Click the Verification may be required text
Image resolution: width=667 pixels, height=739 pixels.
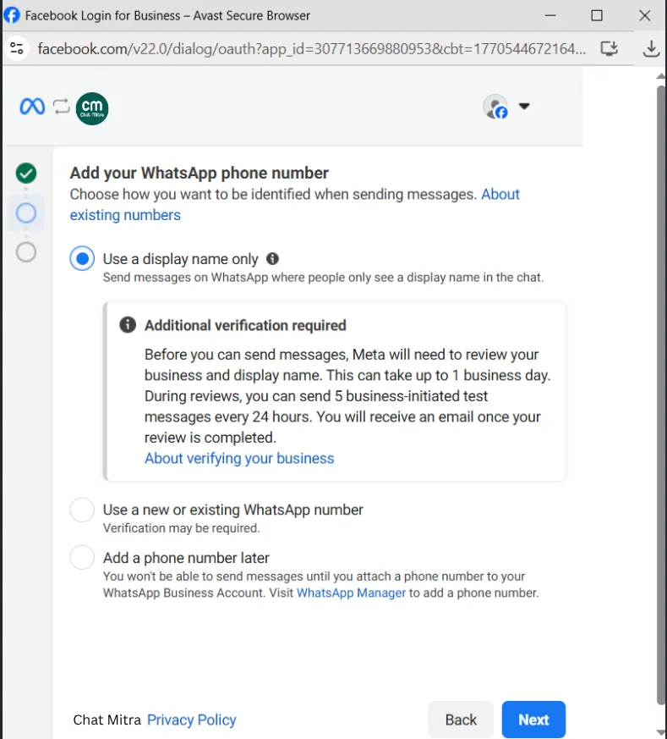(x=181, y=528)
